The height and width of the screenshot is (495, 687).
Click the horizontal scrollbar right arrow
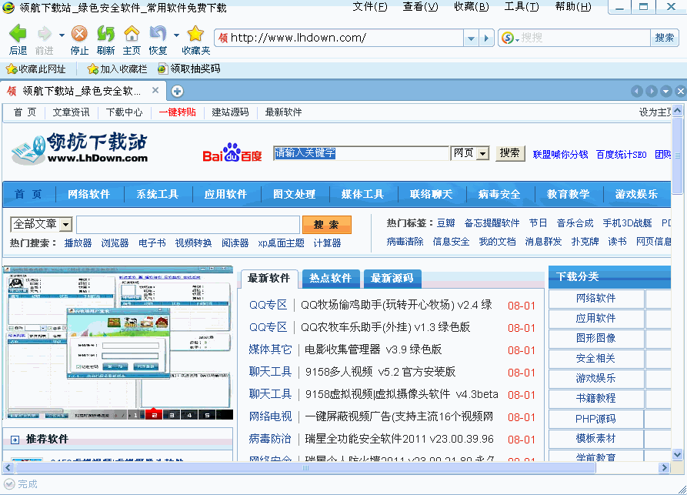[664, 468]
